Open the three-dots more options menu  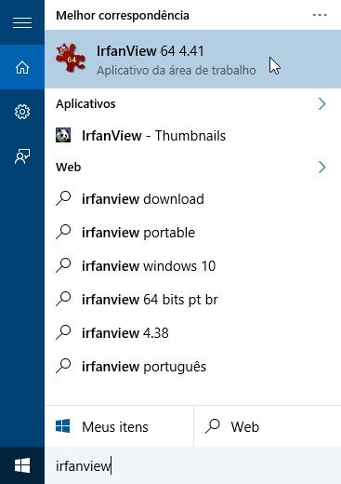320,15
